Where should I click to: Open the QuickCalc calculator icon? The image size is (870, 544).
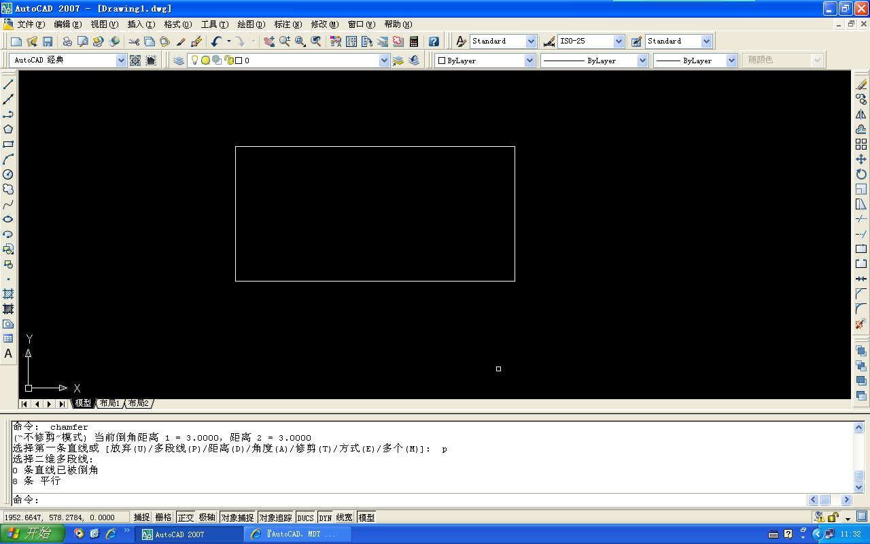414,41
